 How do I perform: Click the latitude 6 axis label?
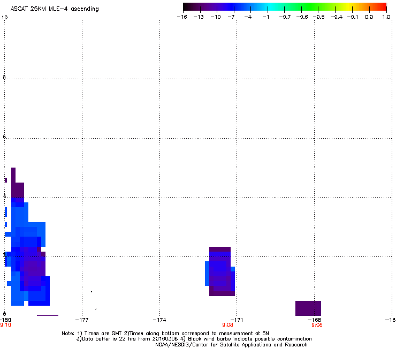tap(4, 137)
